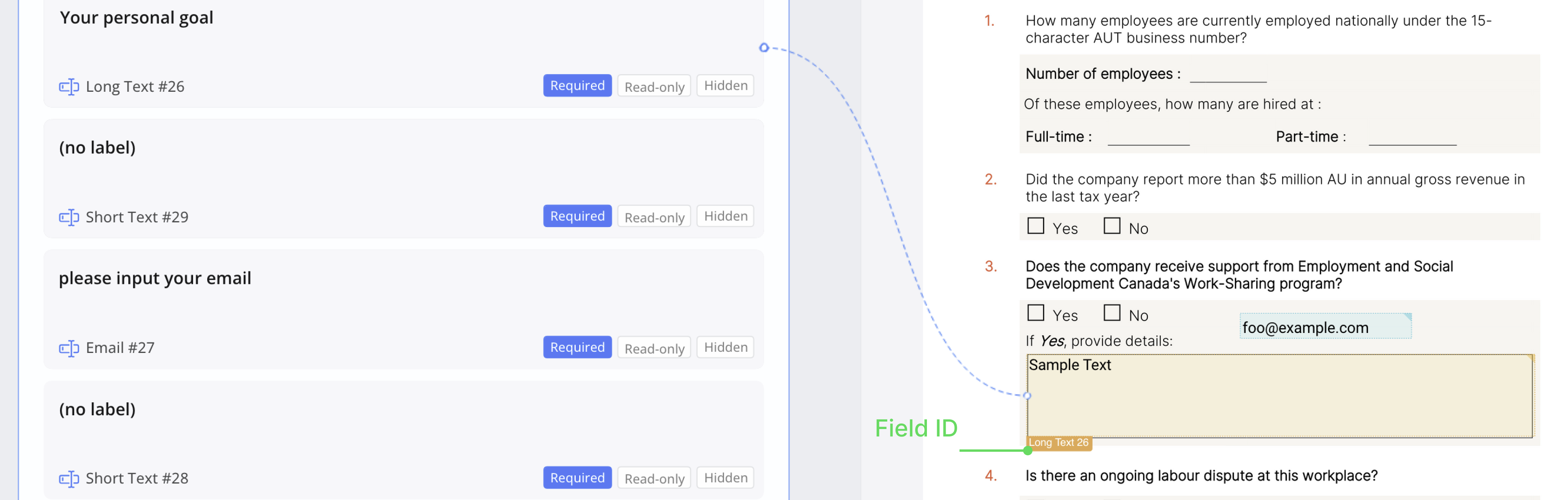
Task: Set Email #27 field to Hidden
Action: (725, 347)
